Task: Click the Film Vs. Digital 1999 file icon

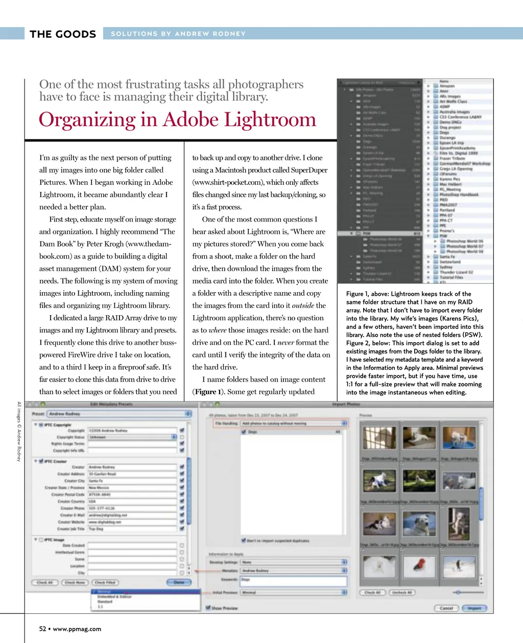Action: pos(436,153)
